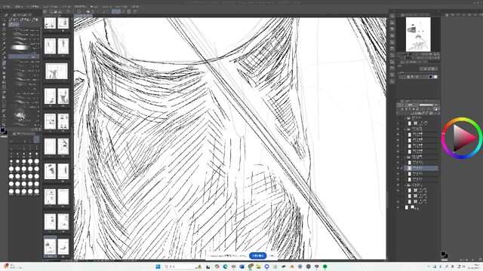Screen dimensions: 483x271
Task: Open File Explorer from the taskbar
Action: tap(258, 266)
